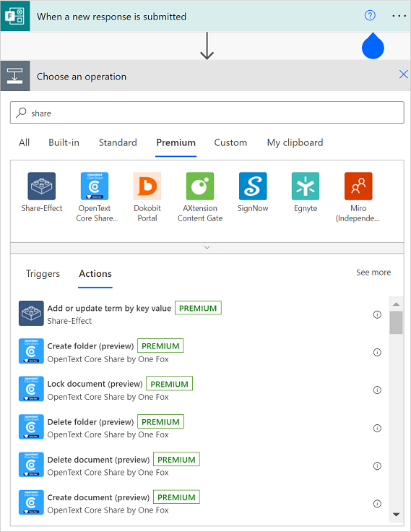This screenshot has height=532, width=411.
Task: Click OpenText icon beside Lock document
Action: point(31,389)
